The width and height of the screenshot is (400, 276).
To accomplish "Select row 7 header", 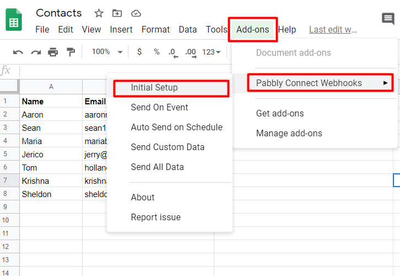I will [9, 181].
